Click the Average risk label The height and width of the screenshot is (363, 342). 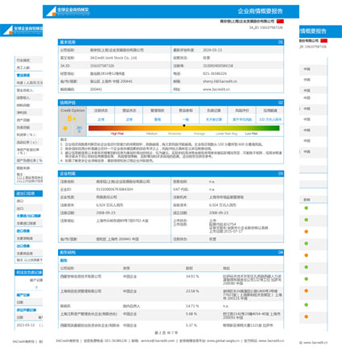click(x=200, y=134)
